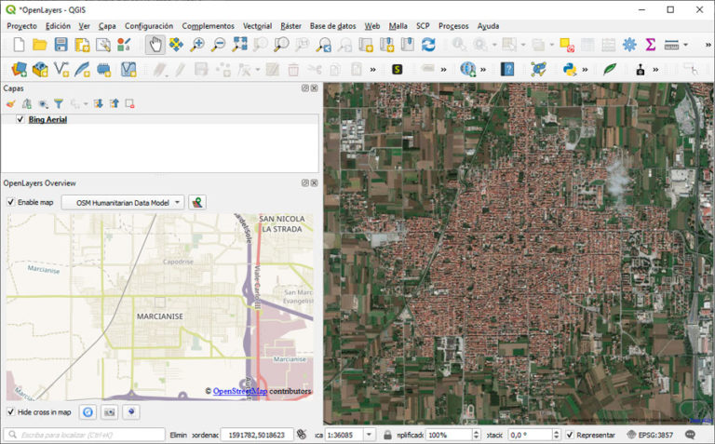The height and width of the screenshot is (444, 715).
Task: Refresh the map canvas
Action: tap(428, 45)
